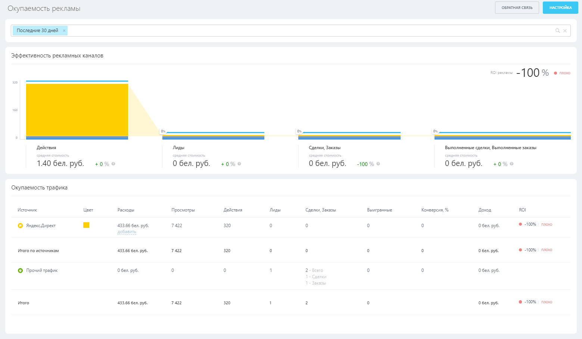Image resolution: width=582 pixels, height=339 pixels.
Task: Click the large yellow Действия funnel bar
Action: tap(77, 110)
